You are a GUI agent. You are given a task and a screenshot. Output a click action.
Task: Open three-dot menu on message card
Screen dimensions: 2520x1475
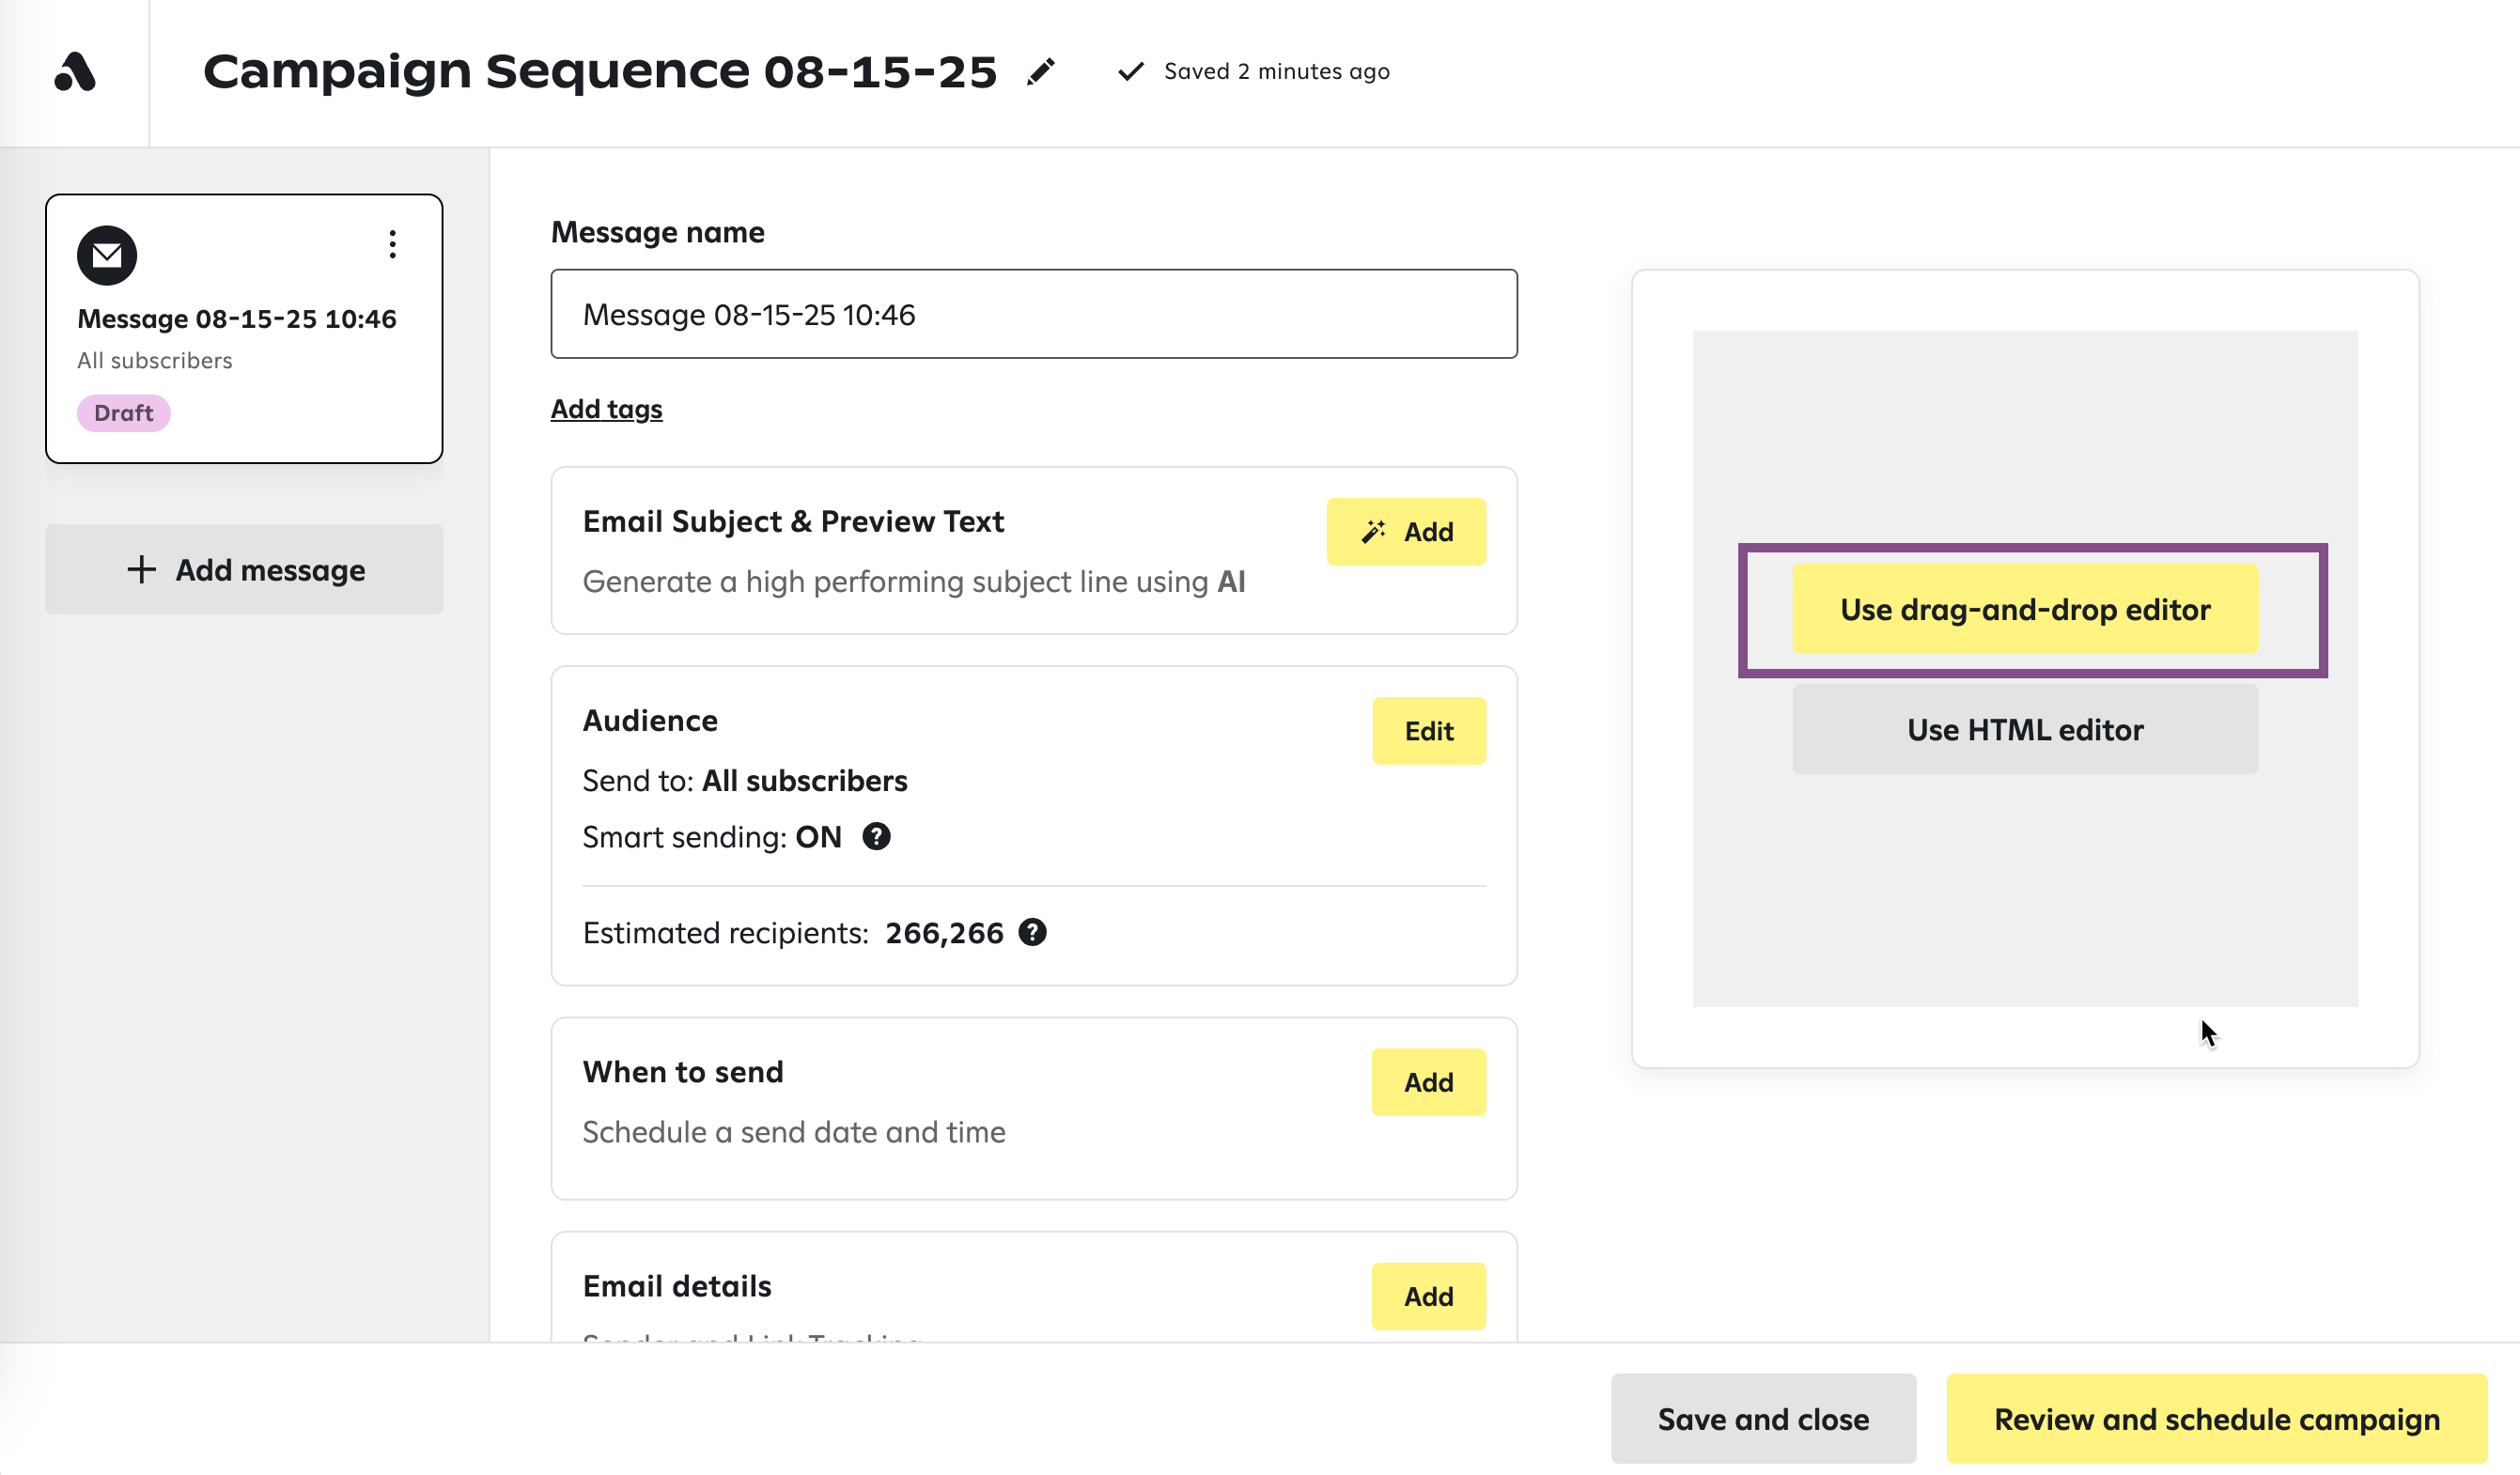tap(393, 245)
